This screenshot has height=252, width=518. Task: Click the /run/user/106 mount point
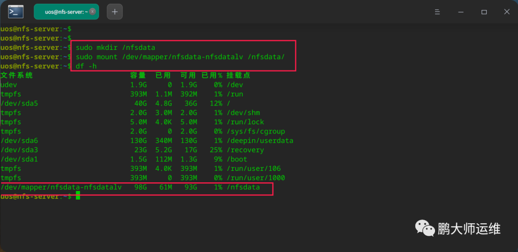click(x=253, y=168)
